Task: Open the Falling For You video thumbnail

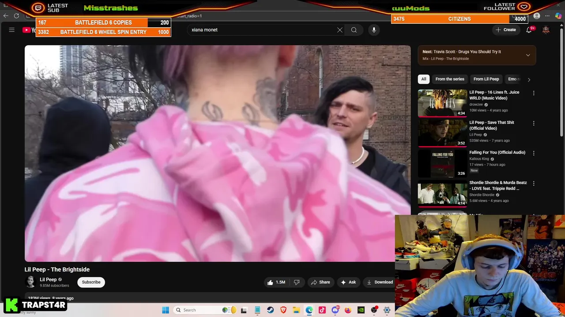Action: click(442, 163)
